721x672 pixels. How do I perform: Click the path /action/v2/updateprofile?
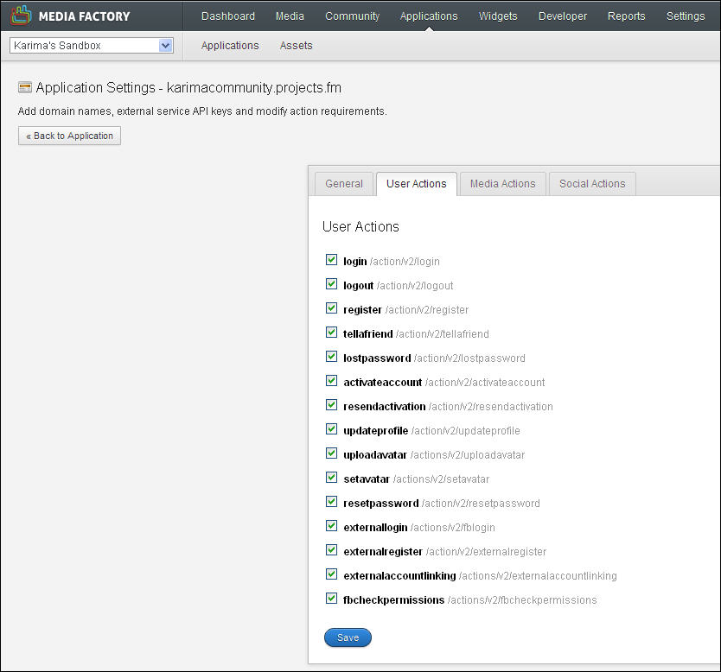(x=465, y=431)
